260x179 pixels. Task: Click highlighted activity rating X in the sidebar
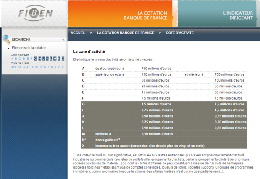click(x=63, y=59)
